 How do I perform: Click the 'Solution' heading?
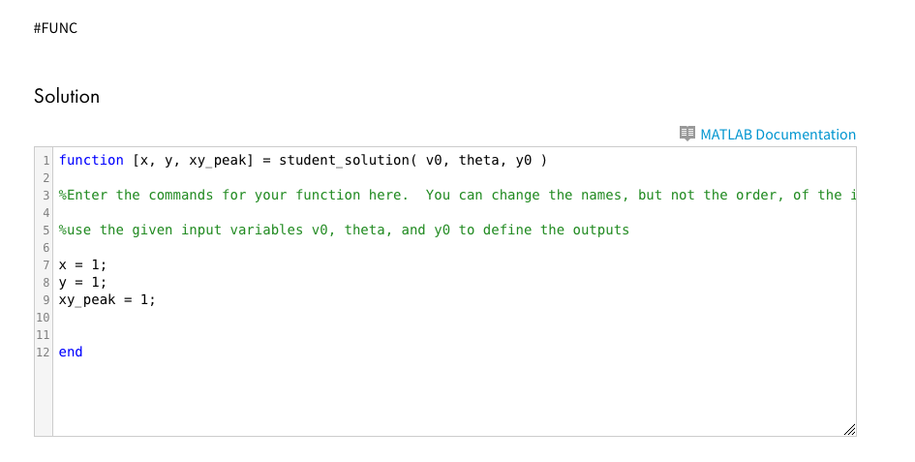point(67,96)
